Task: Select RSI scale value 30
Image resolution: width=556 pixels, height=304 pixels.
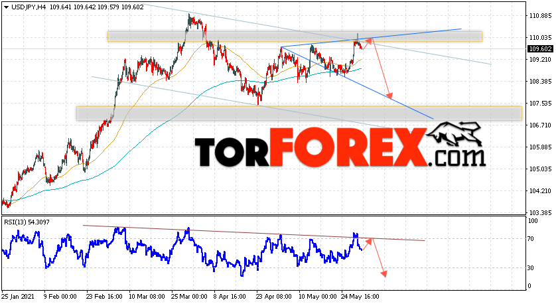Action: 531,268
